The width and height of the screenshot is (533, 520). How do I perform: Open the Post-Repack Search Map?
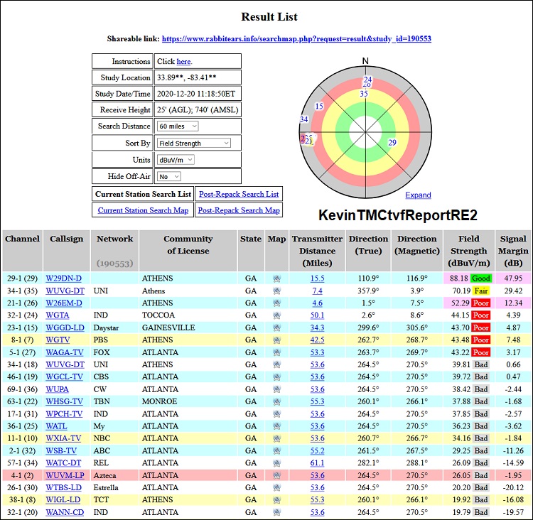[x=238, y=210]
